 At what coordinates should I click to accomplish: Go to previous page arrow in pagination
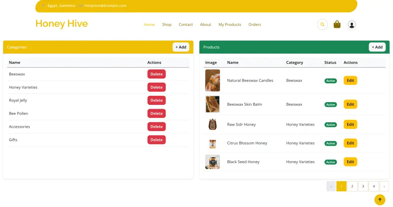coord(331,186)
